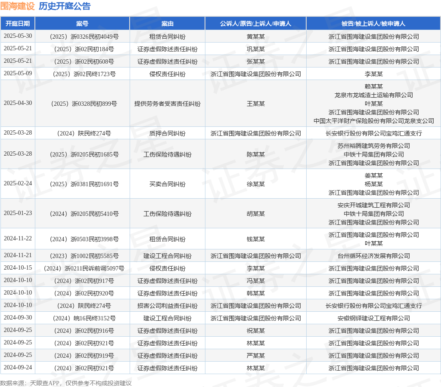This screenshot has height=387, width=441.
Task: Click defendant 龙泉市龙城渣土运输有限公司
Action: pos(373,95)
